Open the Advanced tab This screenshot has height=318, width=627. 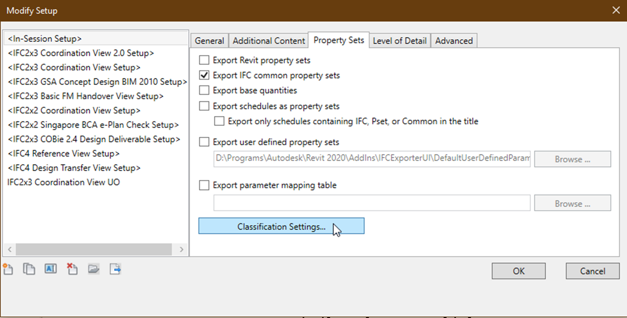pyautogui.click(x=454, y=41)
